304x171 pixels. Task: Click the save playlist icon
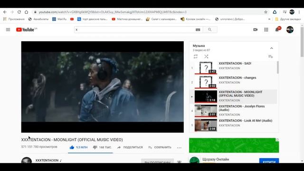click(270, 57)
